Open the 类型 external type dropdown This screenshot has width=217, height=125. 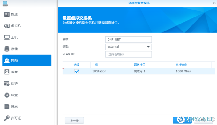pos(128,47)
